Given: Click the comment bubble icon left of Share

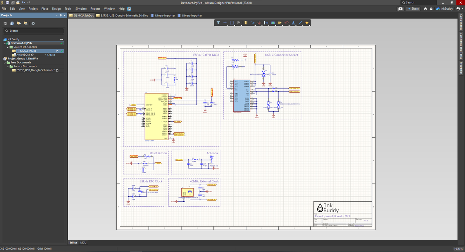Looking at the screenshot, I should [x=400, y=9].
